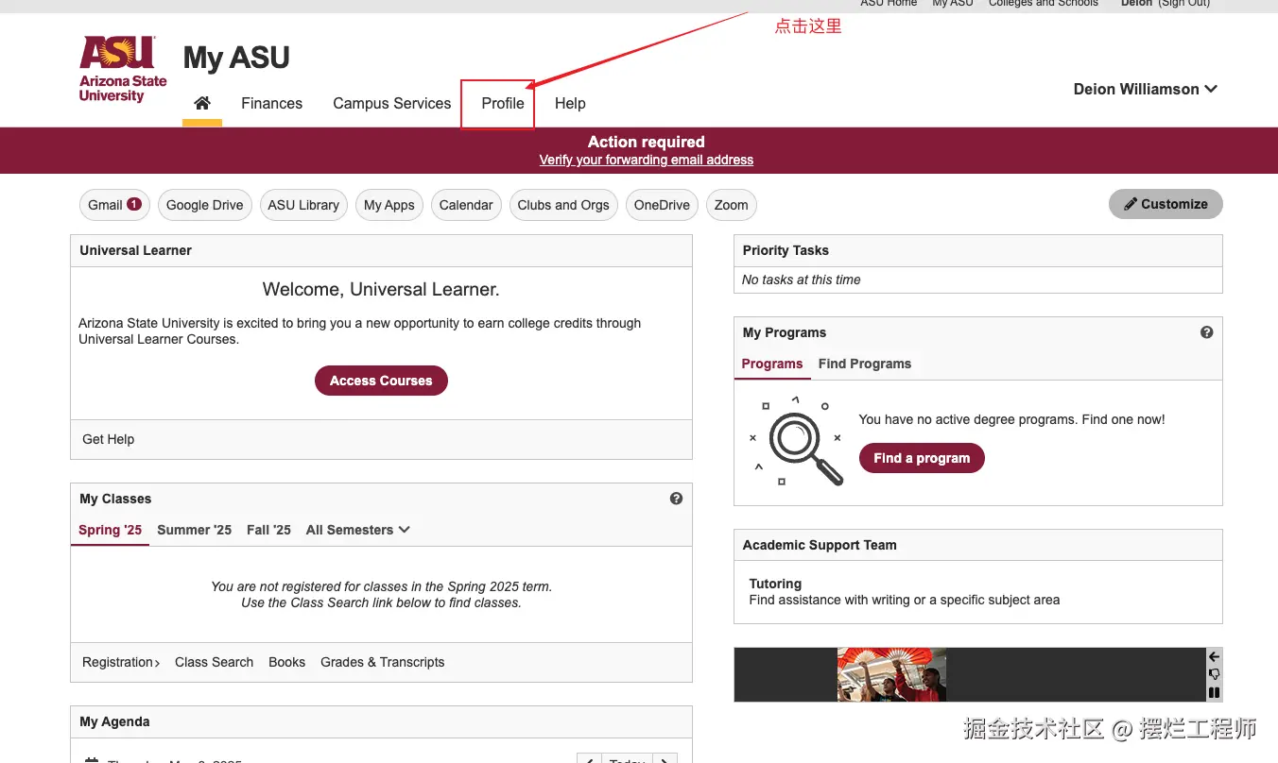
Task: Click the My ASU page title
Action: [236, 58]
